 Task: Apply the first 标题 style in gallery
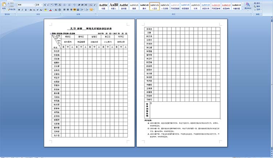point(103,7)
